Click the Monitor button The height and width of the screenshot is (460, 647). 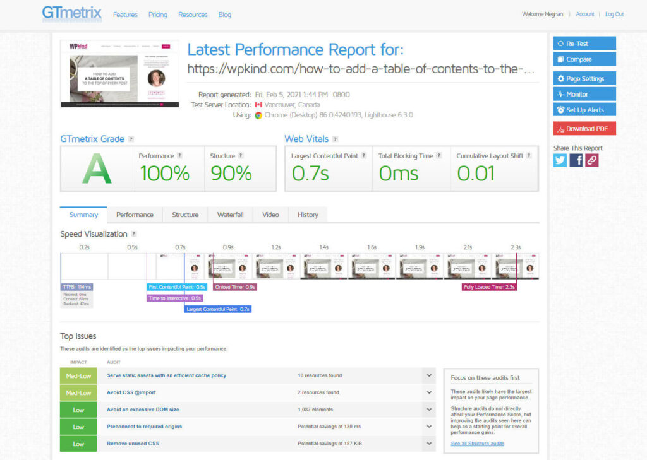(584, 94)
